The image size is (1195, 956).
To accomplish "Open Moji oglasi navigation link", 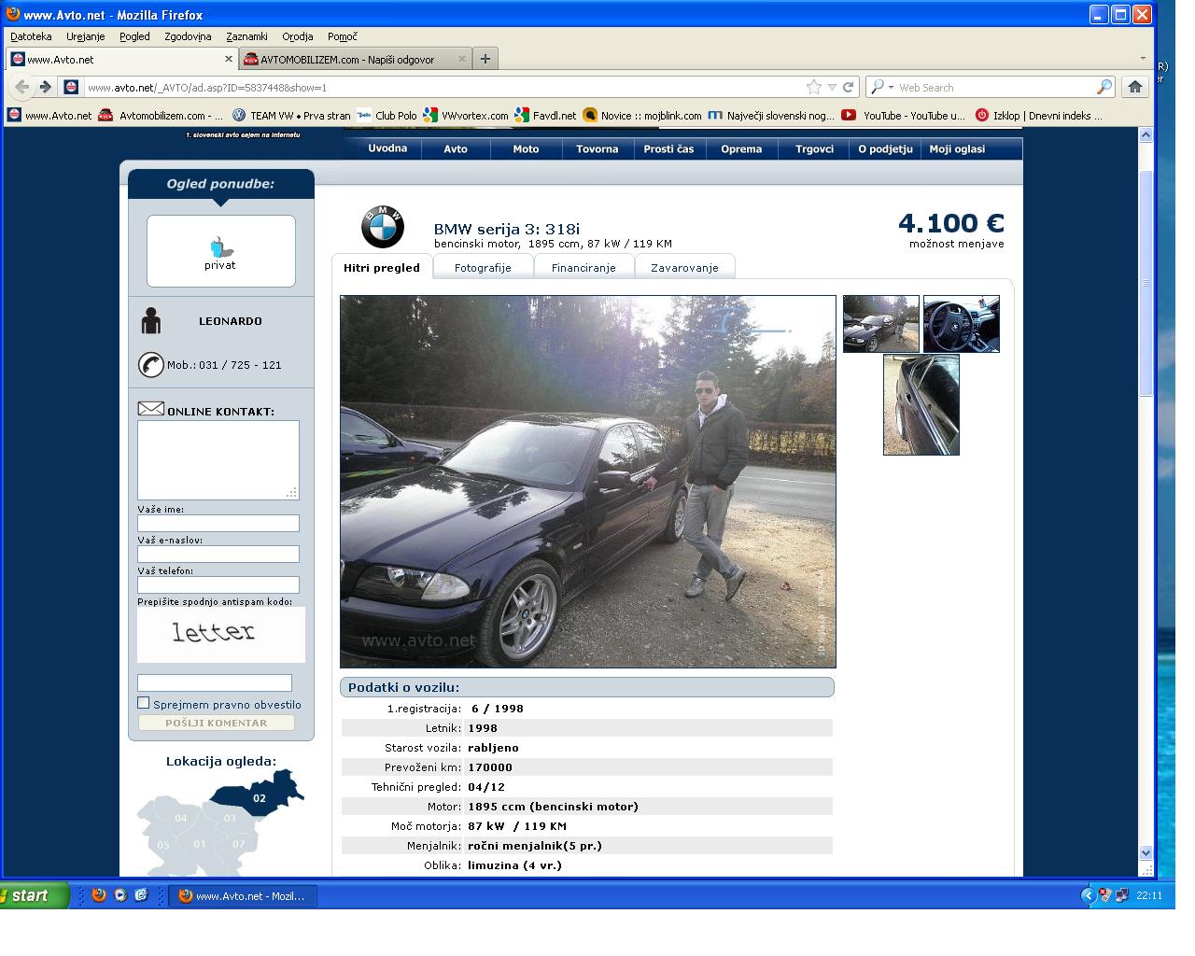I will (957, 148).
